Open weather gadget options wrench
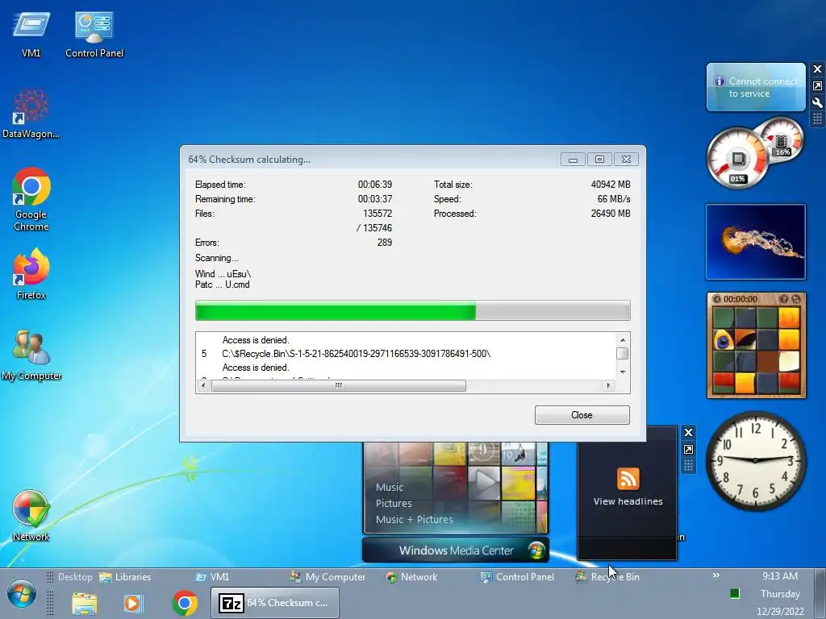Image resolution: width=826 pixels, height=619 pixels. point(817,102)
